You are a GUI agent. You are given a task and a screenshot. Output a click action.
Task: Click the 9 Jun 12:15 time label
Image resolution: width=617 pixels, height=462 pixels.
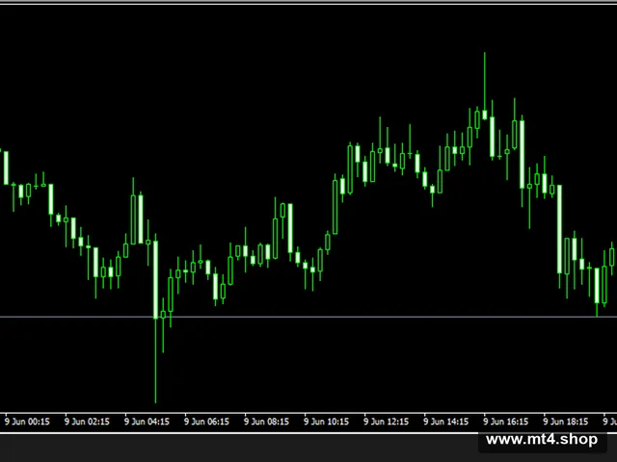pos(386,422)
